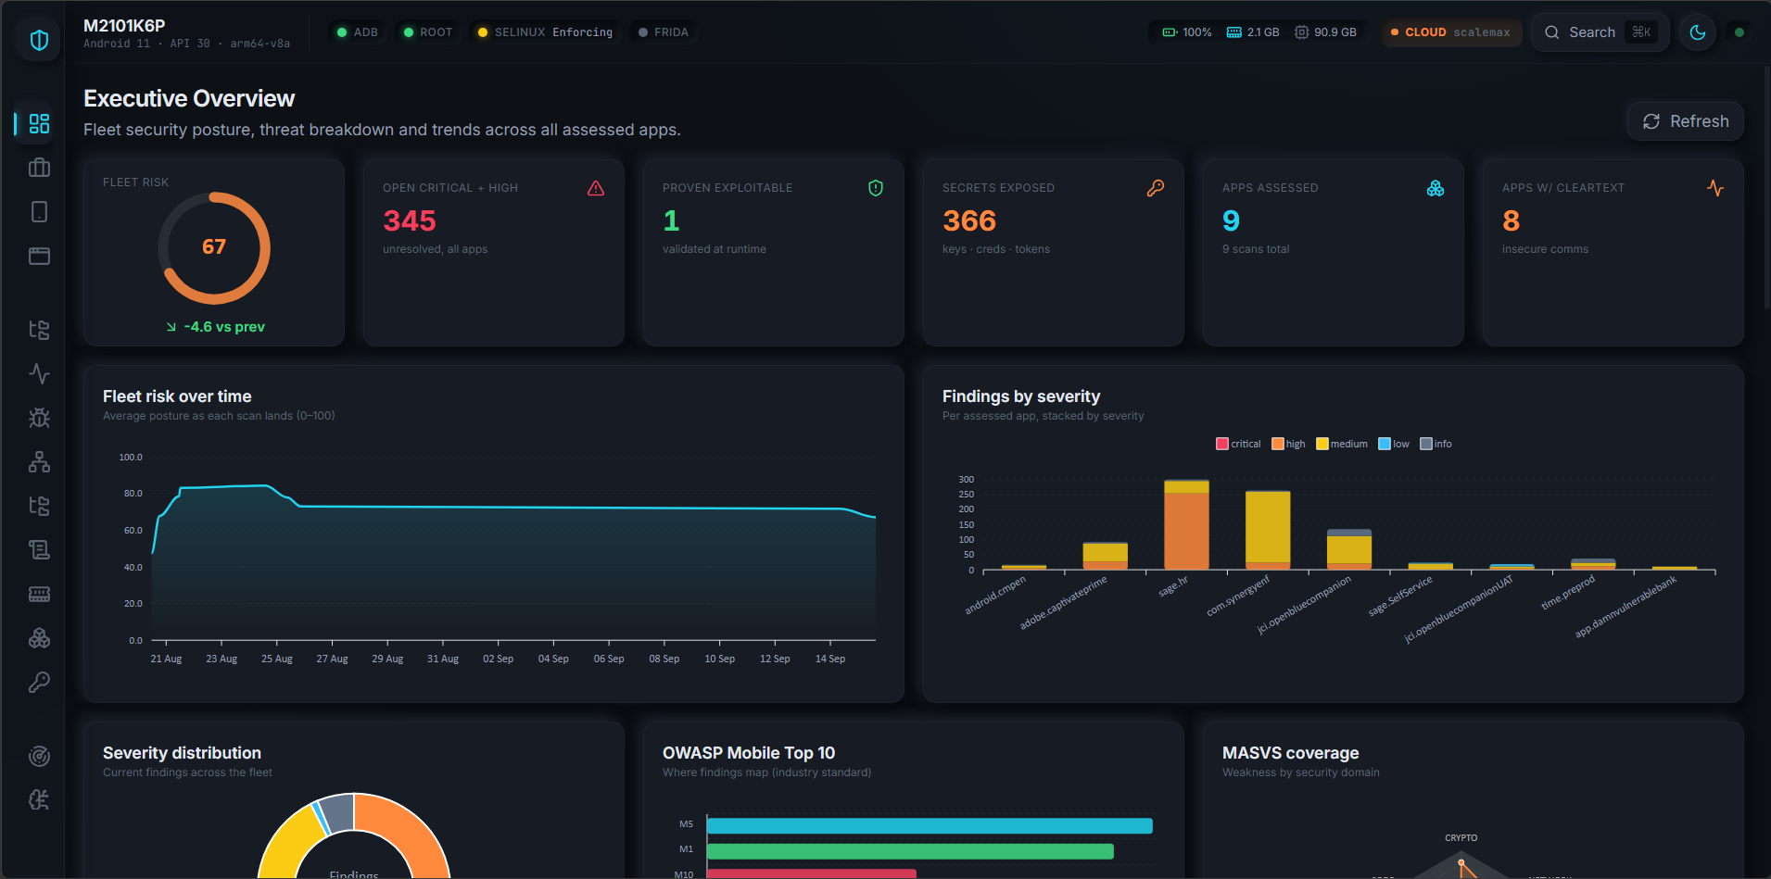Open the briefcase sidebar icon
The image size is (1771, 879).
coord(39,168)
